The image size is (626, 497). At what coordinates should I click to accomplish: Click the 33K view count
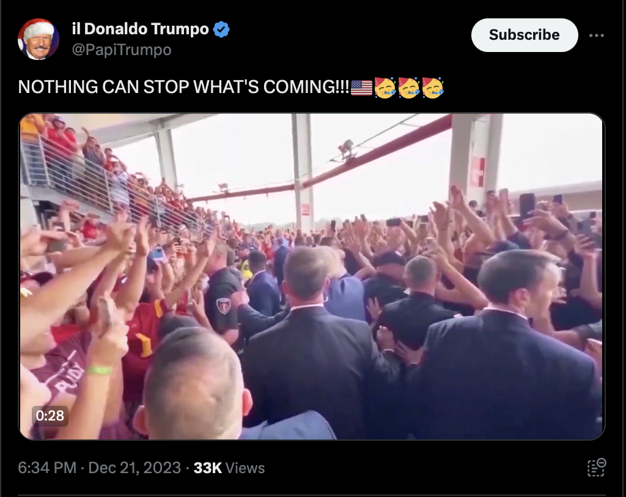coord(208,468)
